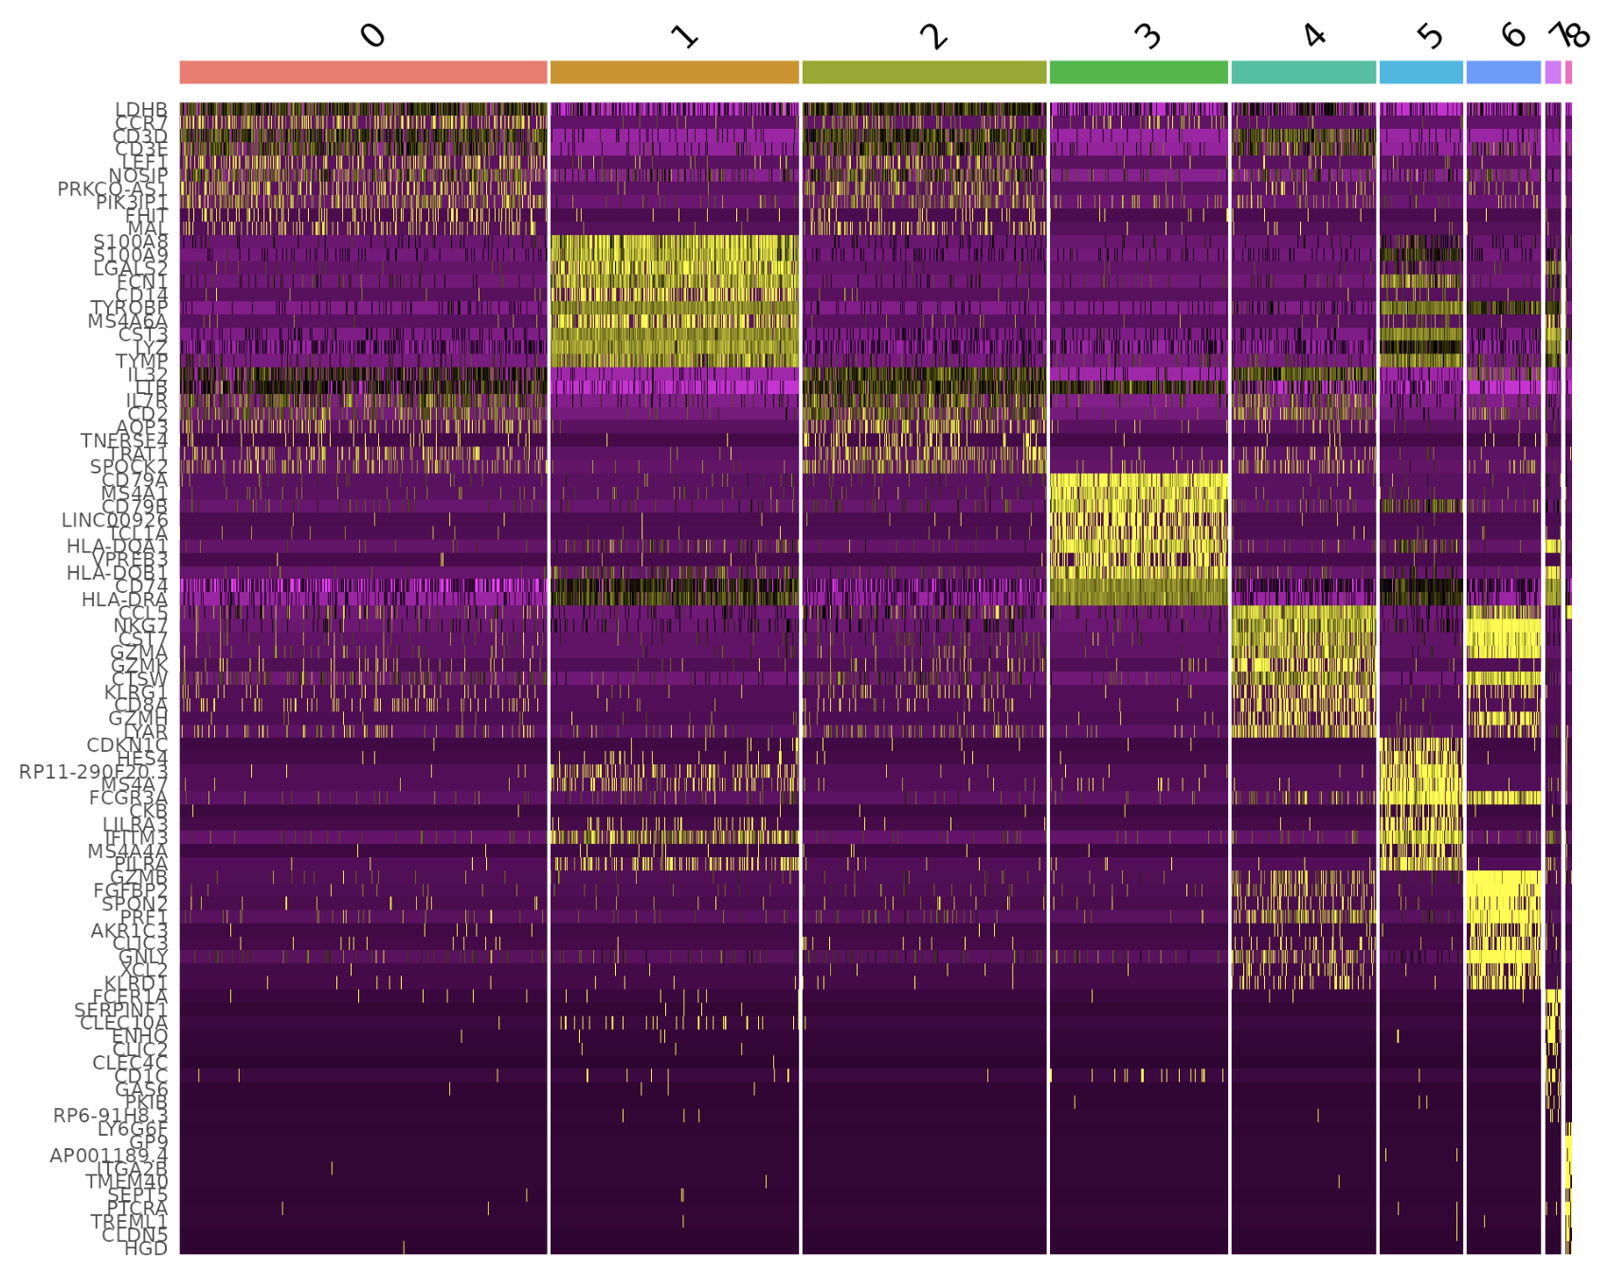
Task: Click the TMEM40 gene label
Action: [127, 1184]
